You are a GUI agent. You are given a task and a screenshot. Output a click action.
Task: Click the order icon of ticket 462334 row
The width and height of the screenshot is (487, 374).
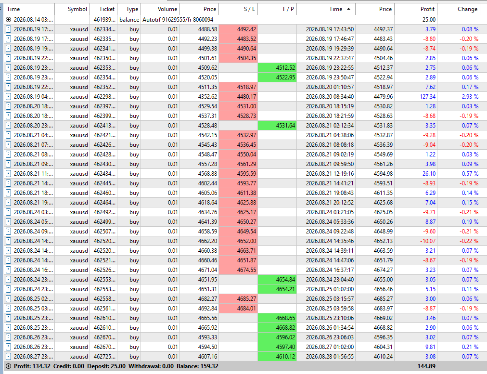click(x=8, y=29)
